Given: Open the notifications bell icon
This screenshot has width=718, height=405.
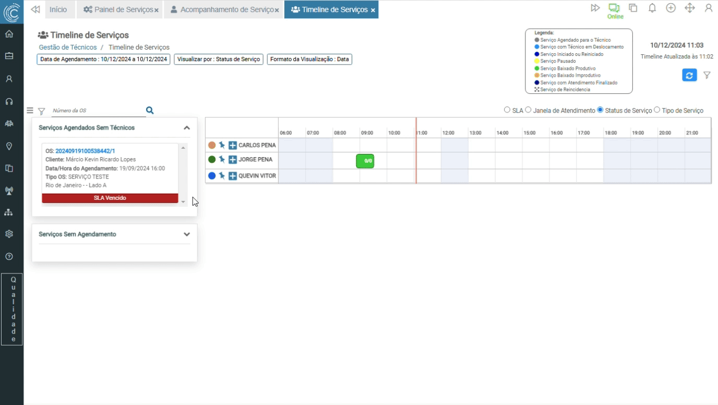Looking at the screenshot, I should (652, 8).
